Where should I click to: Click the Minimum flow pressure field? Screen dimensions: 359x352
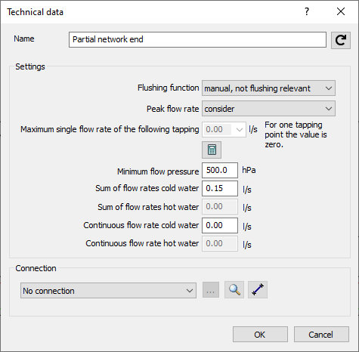pos(220,170)
